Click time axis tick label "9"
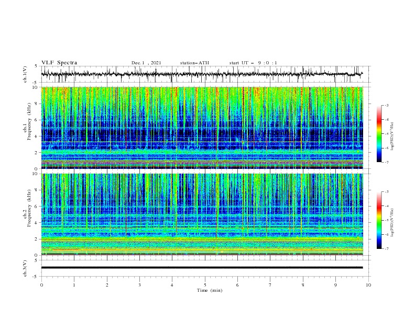This screenshot has height=320, width=415. [x=335, y=285]
